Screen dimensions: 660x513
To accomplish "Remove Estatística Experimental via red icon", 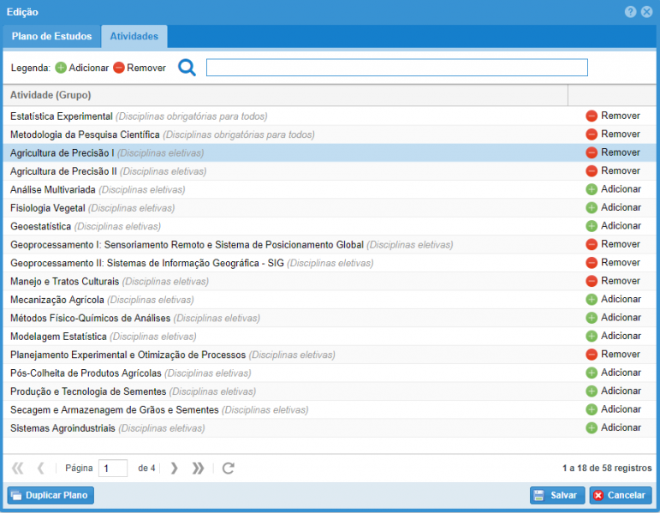I will click(x=591, y=116).
